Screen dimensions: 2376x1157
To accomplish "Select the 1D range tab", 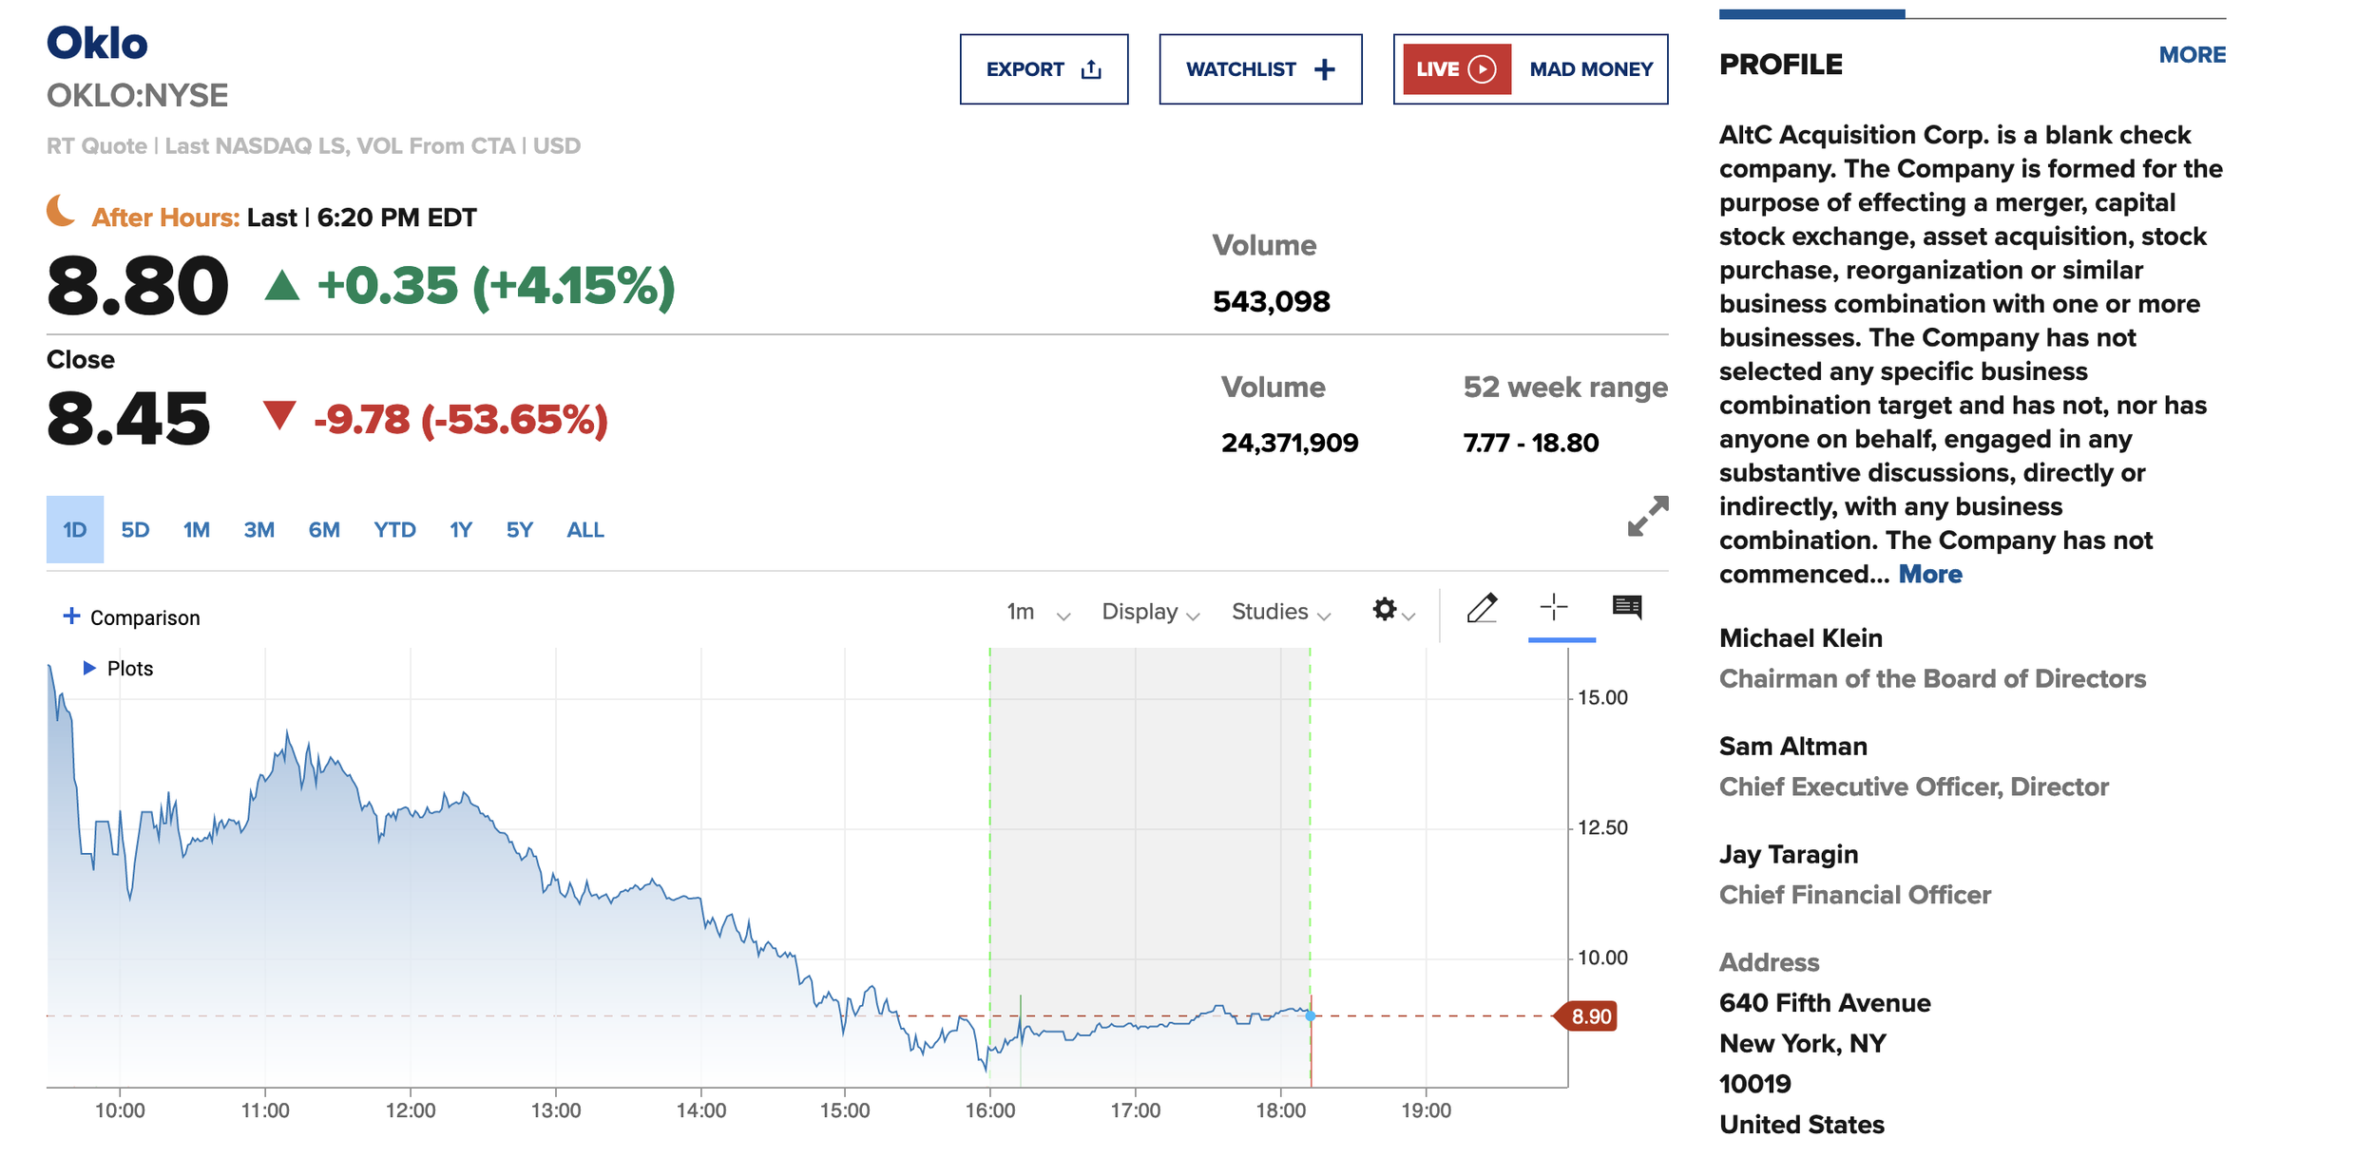I will [x=75, y=529].
